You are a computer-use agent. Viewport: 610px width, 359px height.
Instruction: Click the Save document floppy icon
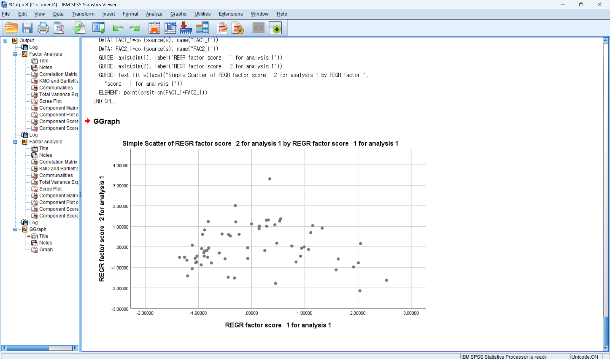27,28
